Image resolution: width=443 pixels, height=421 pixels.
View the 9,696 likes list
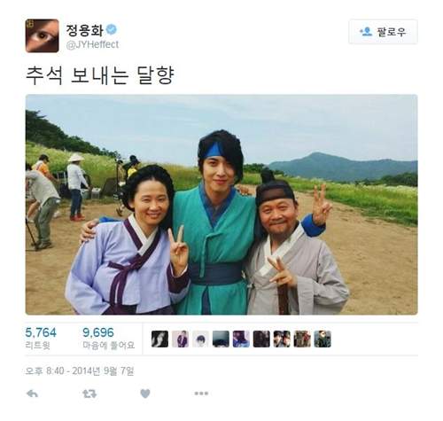(108, 338)
